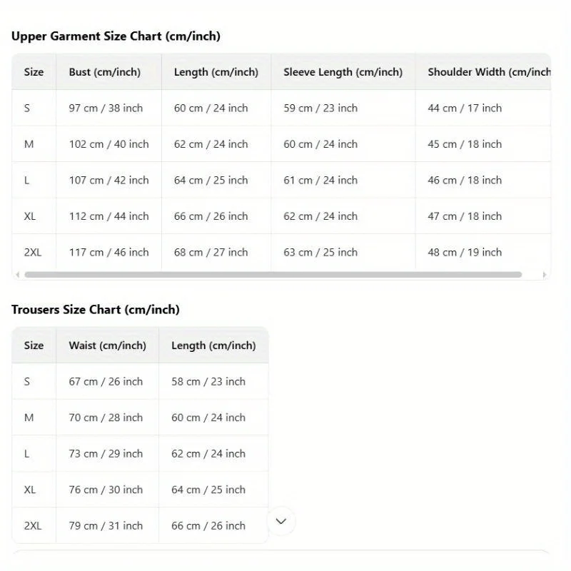Click the 117 cm / 46 inch bust cell
Image resolution: width=571 pixels, height=571 pixels.
coord(108,253)
